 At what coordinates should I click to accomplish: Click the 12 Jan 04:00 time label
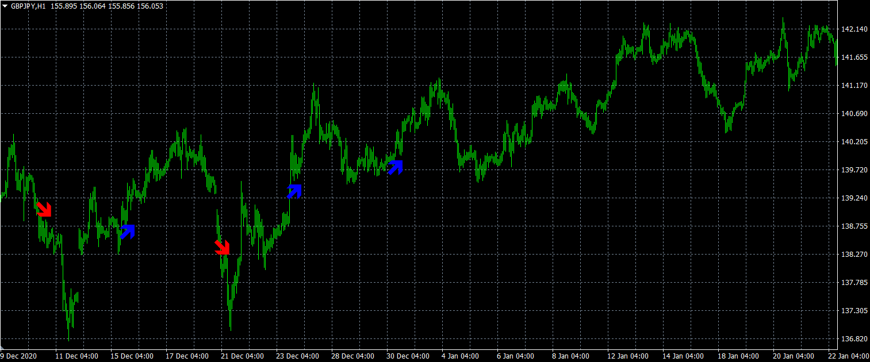pos(628,356)
